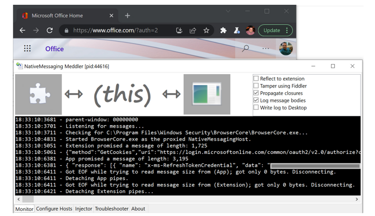Click the log scroll right arrow
Image resolution: width=375 pixels, height=216 pixels.
coord(357,199)
